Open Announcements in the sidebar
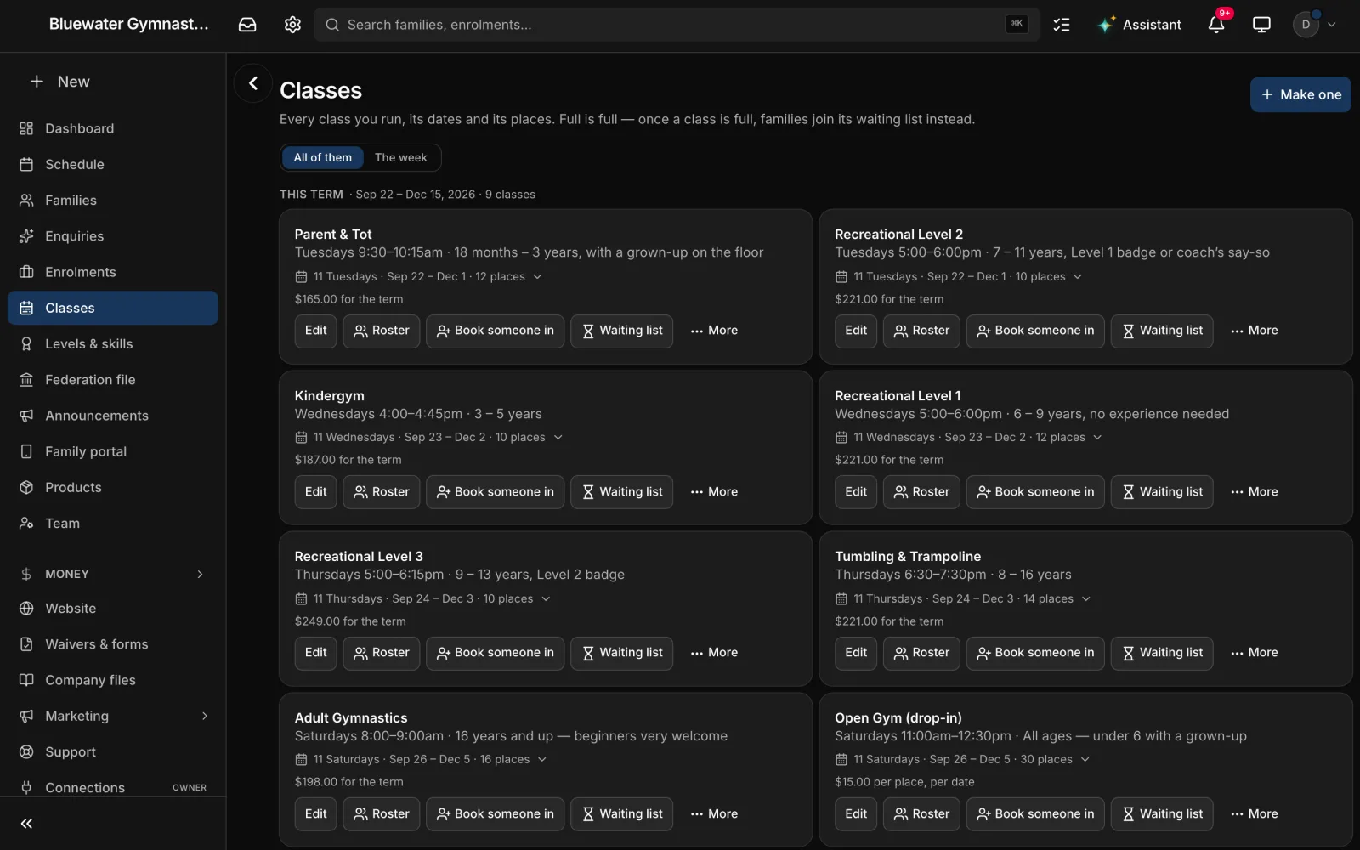The width and height of the screenshot is (1360, 850). point(113,416)
